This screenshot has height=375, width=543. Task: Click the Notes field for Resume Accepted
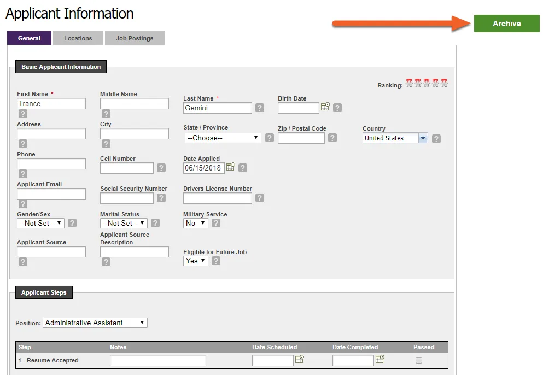(158, 360)
